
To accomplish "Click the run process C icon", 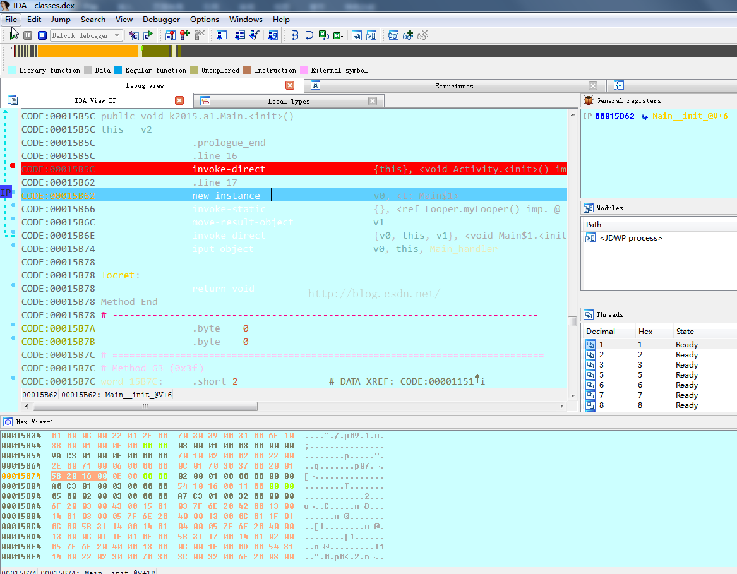I will click(148, 35).
